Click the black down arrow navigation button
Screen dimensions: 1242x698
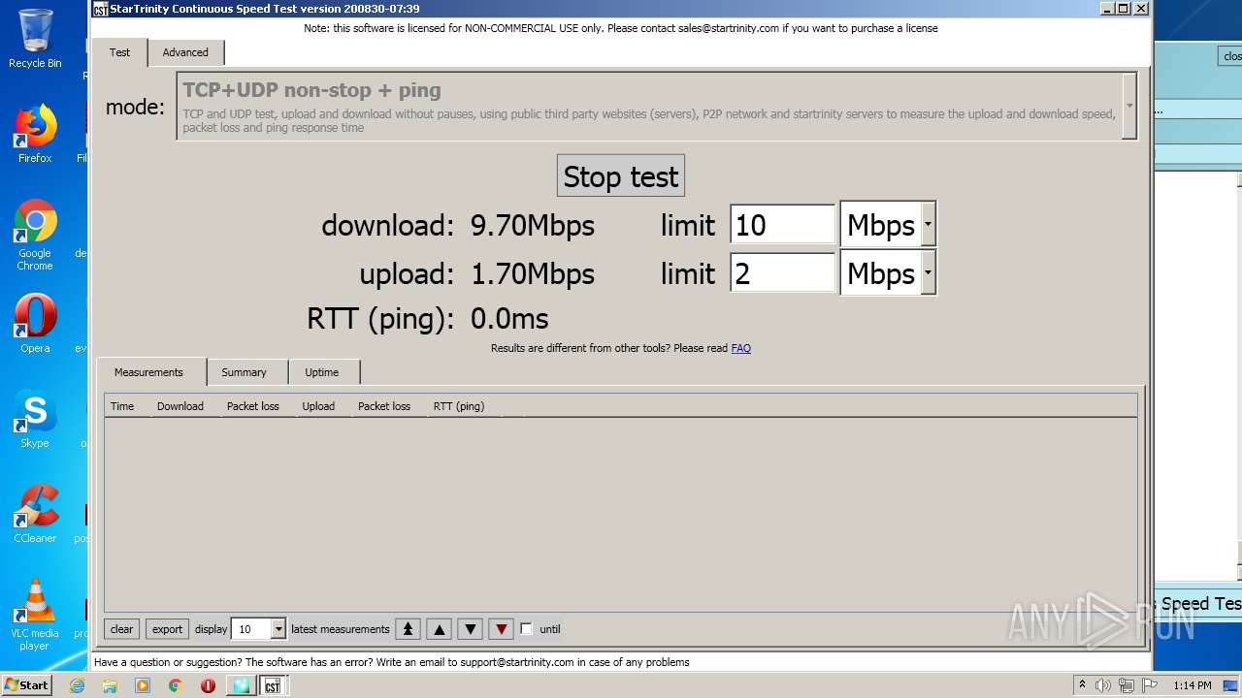point(471,629)
